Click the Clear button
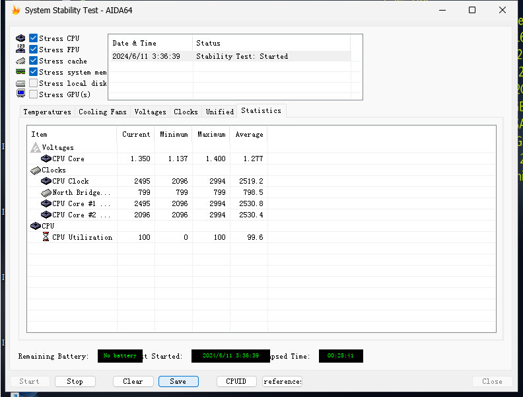523x397 pixels. [x=133, y=381]
